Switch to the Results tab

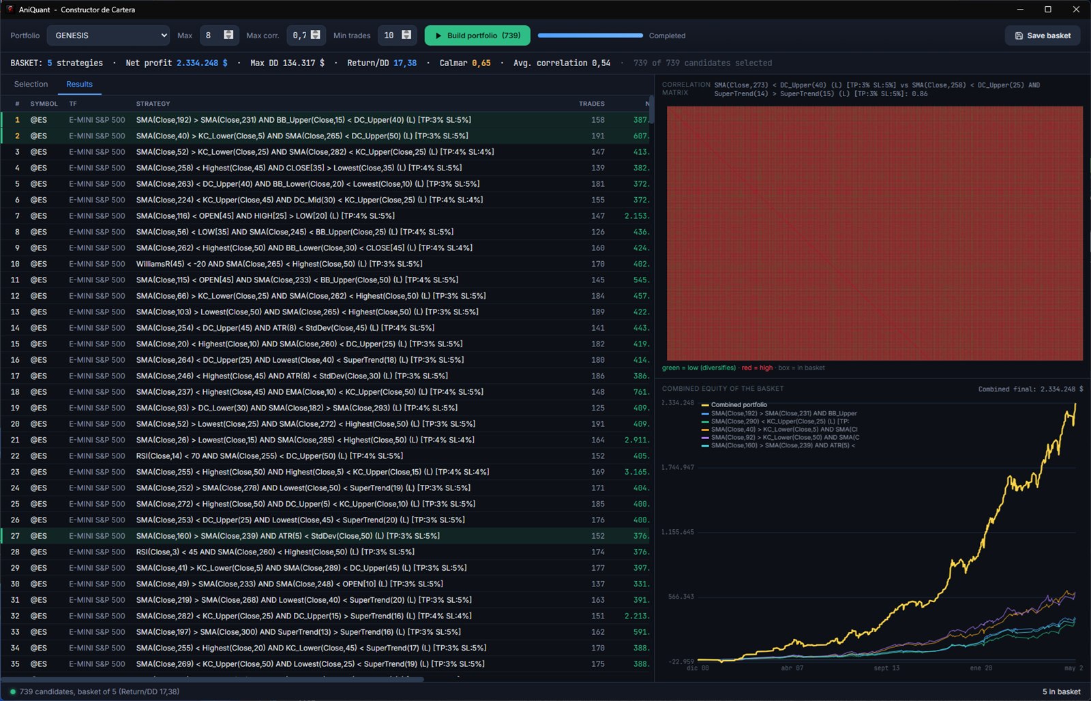pyautogui.click(x=79, y=84)
